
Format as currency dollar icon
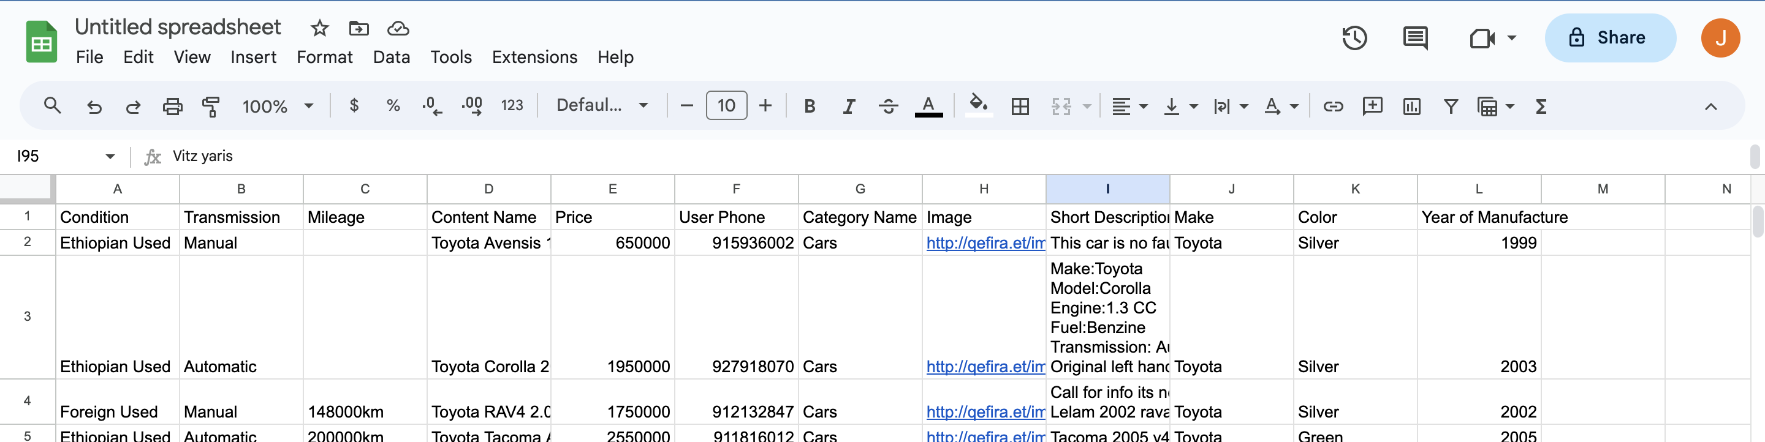(x=354, y=105)
